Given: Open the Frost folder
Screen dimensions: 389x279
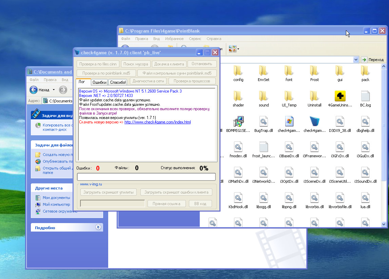Looking at the screenshot, I should (314, 73).
